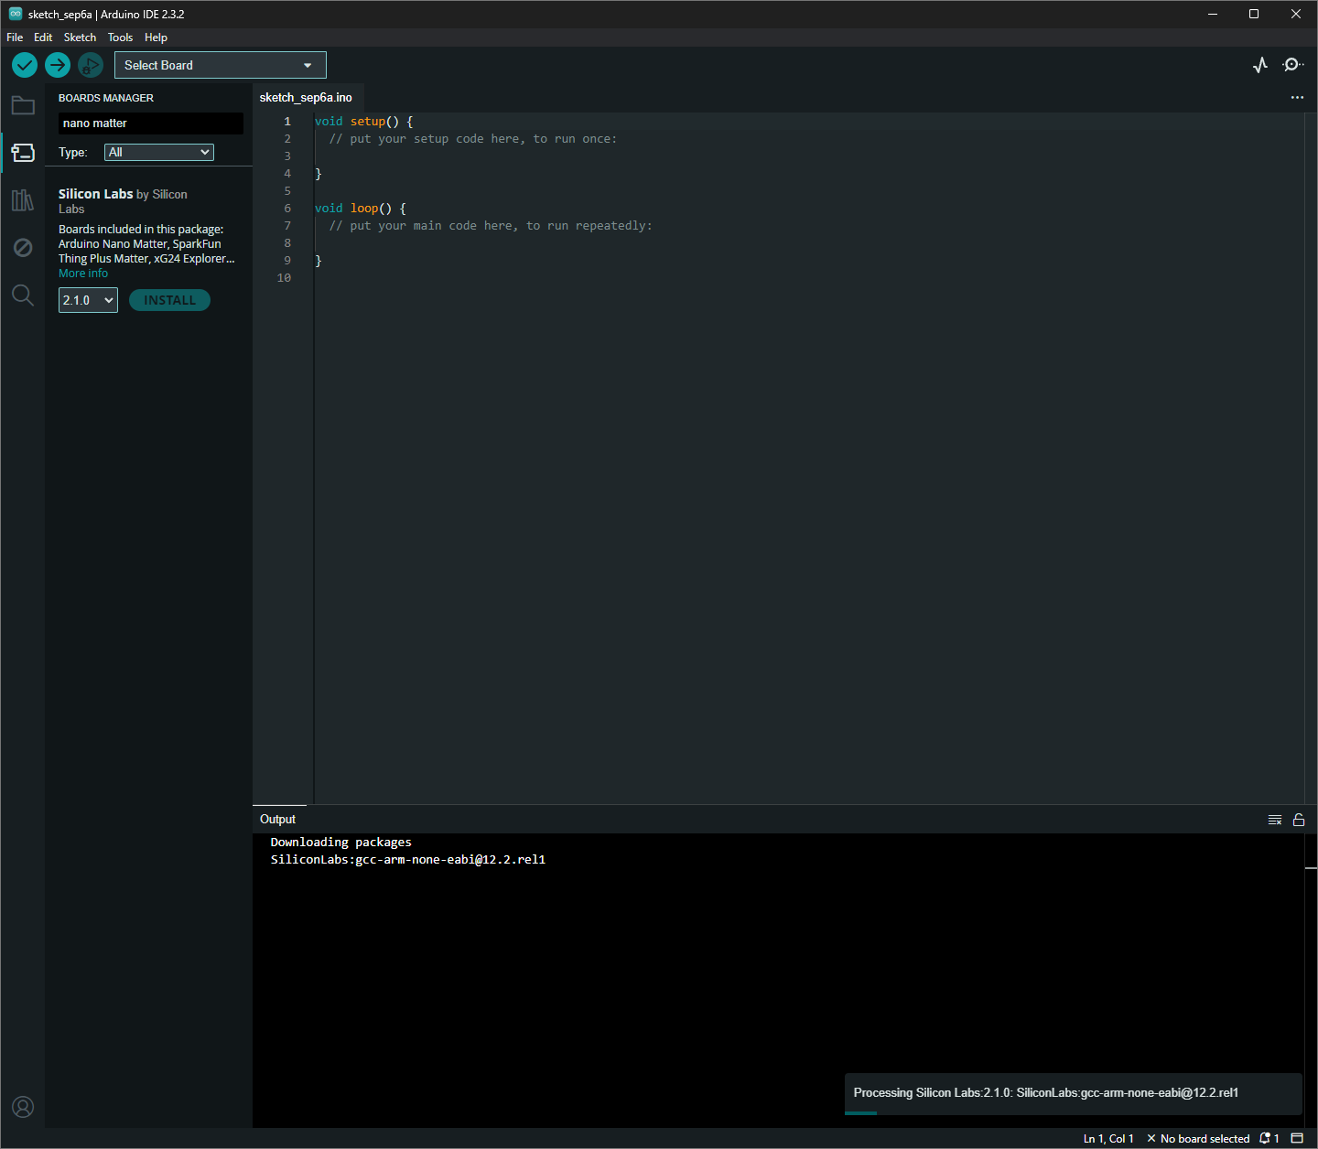Open the File menu
This screenshot has height=1149, width=1318.
pyautogui.click(x=15, y=38)
